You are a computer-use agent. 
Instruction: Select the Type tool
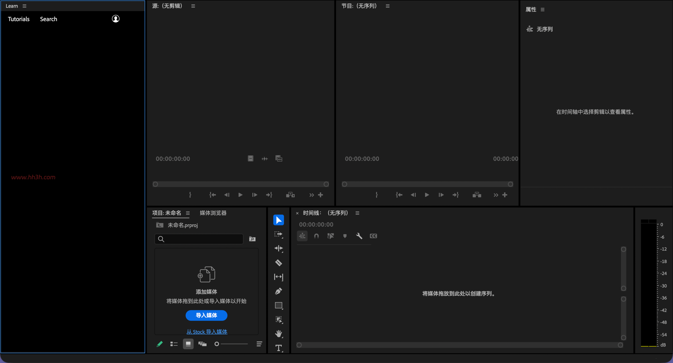click(x=278, y=348)
